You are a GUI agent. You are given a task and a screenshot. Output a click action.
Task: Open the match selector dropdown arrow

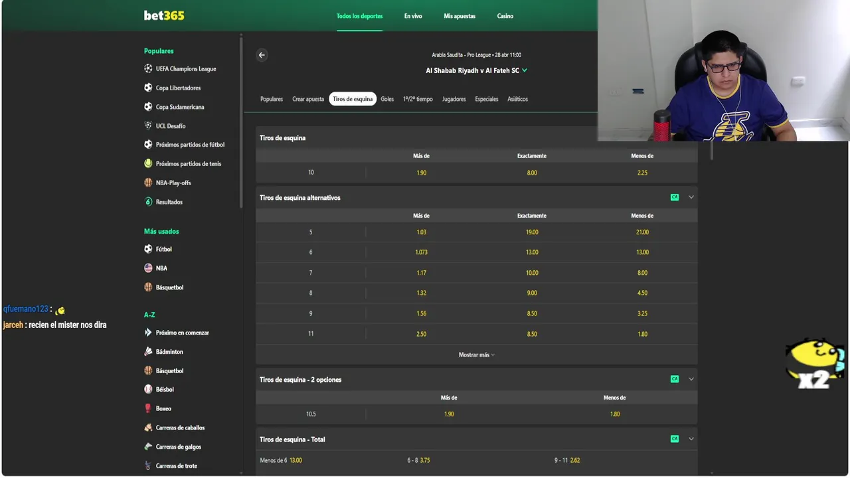[x=525, y=70]
